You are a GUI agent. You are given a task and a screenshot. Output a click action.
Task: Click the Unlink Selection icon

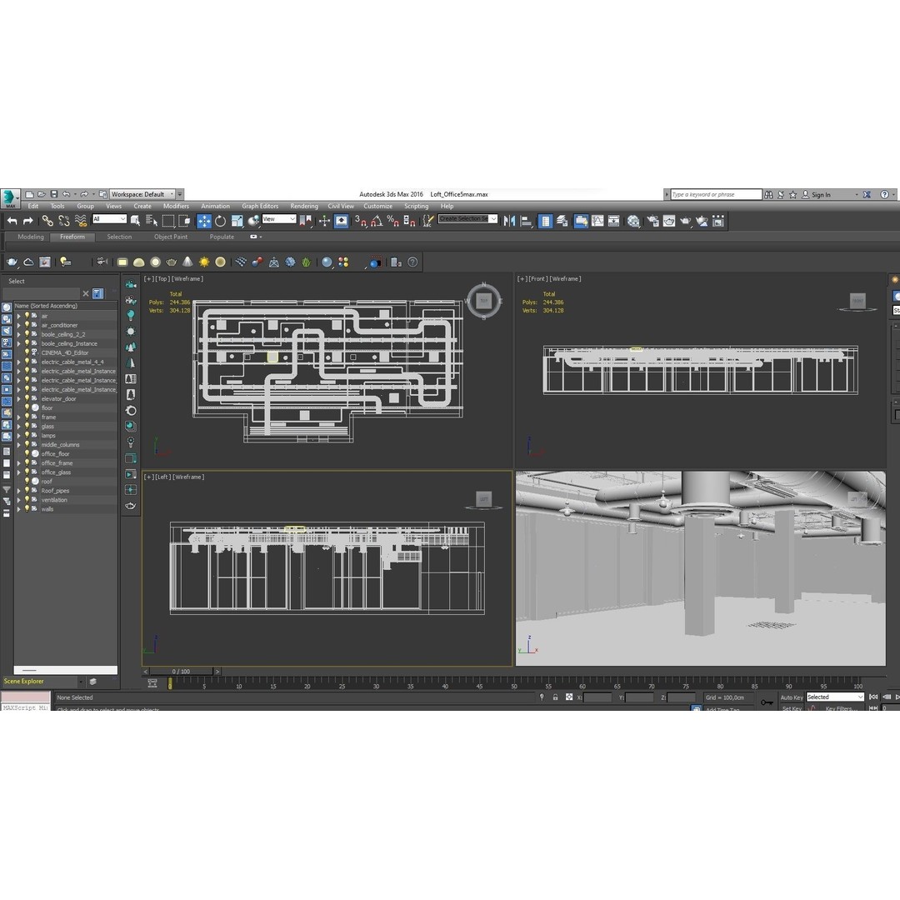coord(64,221)
